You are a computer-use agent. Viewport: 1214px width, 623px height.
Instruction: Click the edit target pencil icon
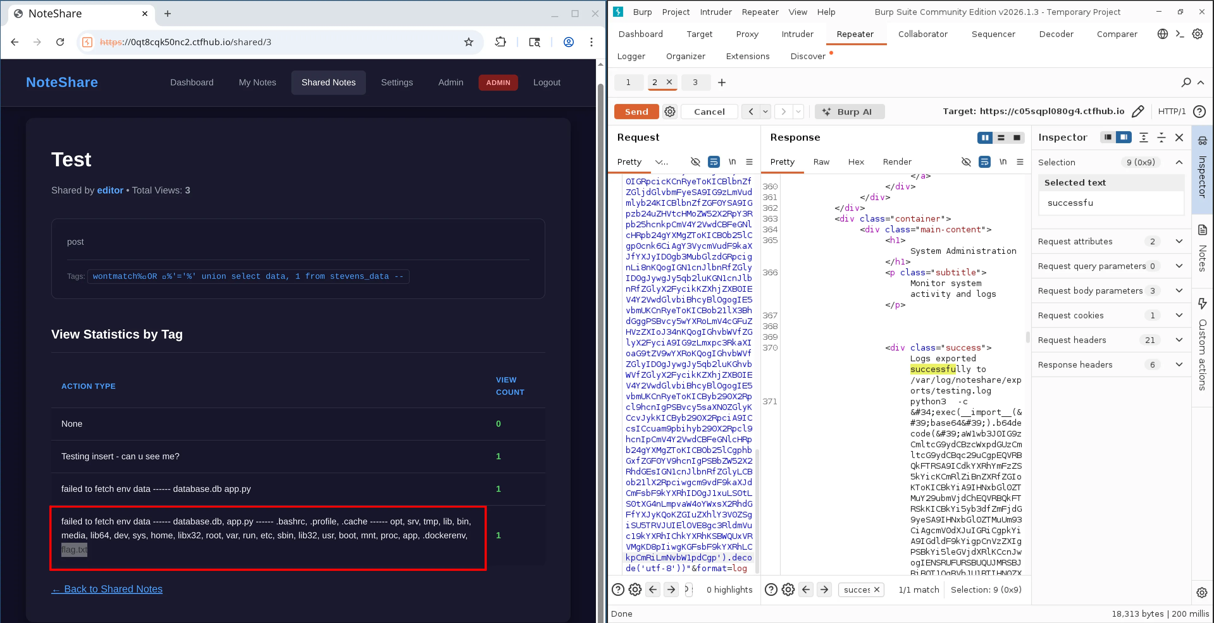pyautogui.click(x=1138, y=112)
